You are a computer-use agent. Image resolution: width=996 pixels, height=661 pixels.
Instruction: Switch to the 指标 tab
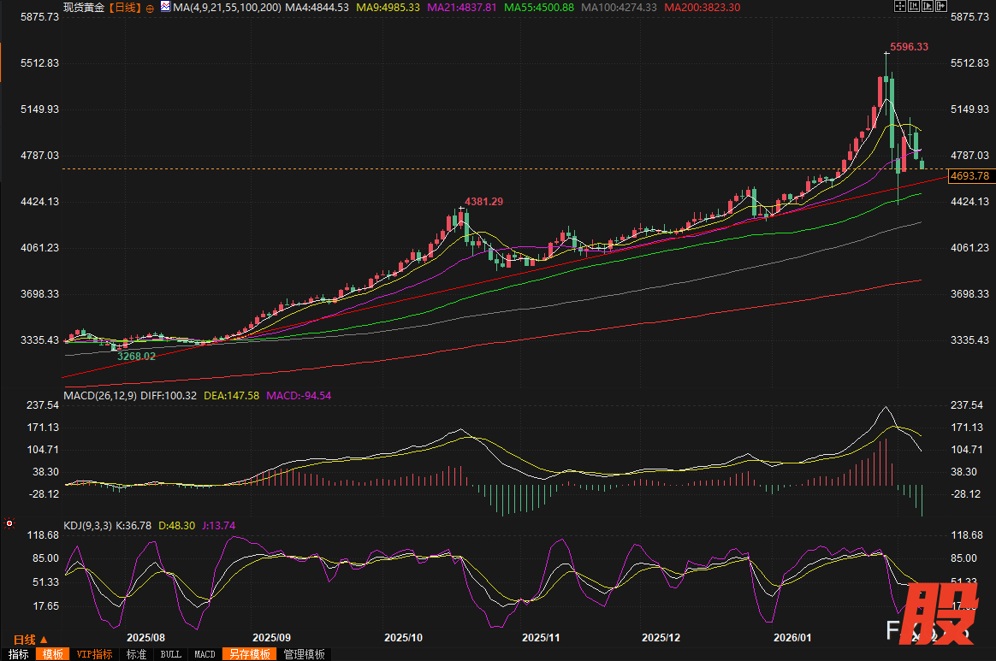17,654
